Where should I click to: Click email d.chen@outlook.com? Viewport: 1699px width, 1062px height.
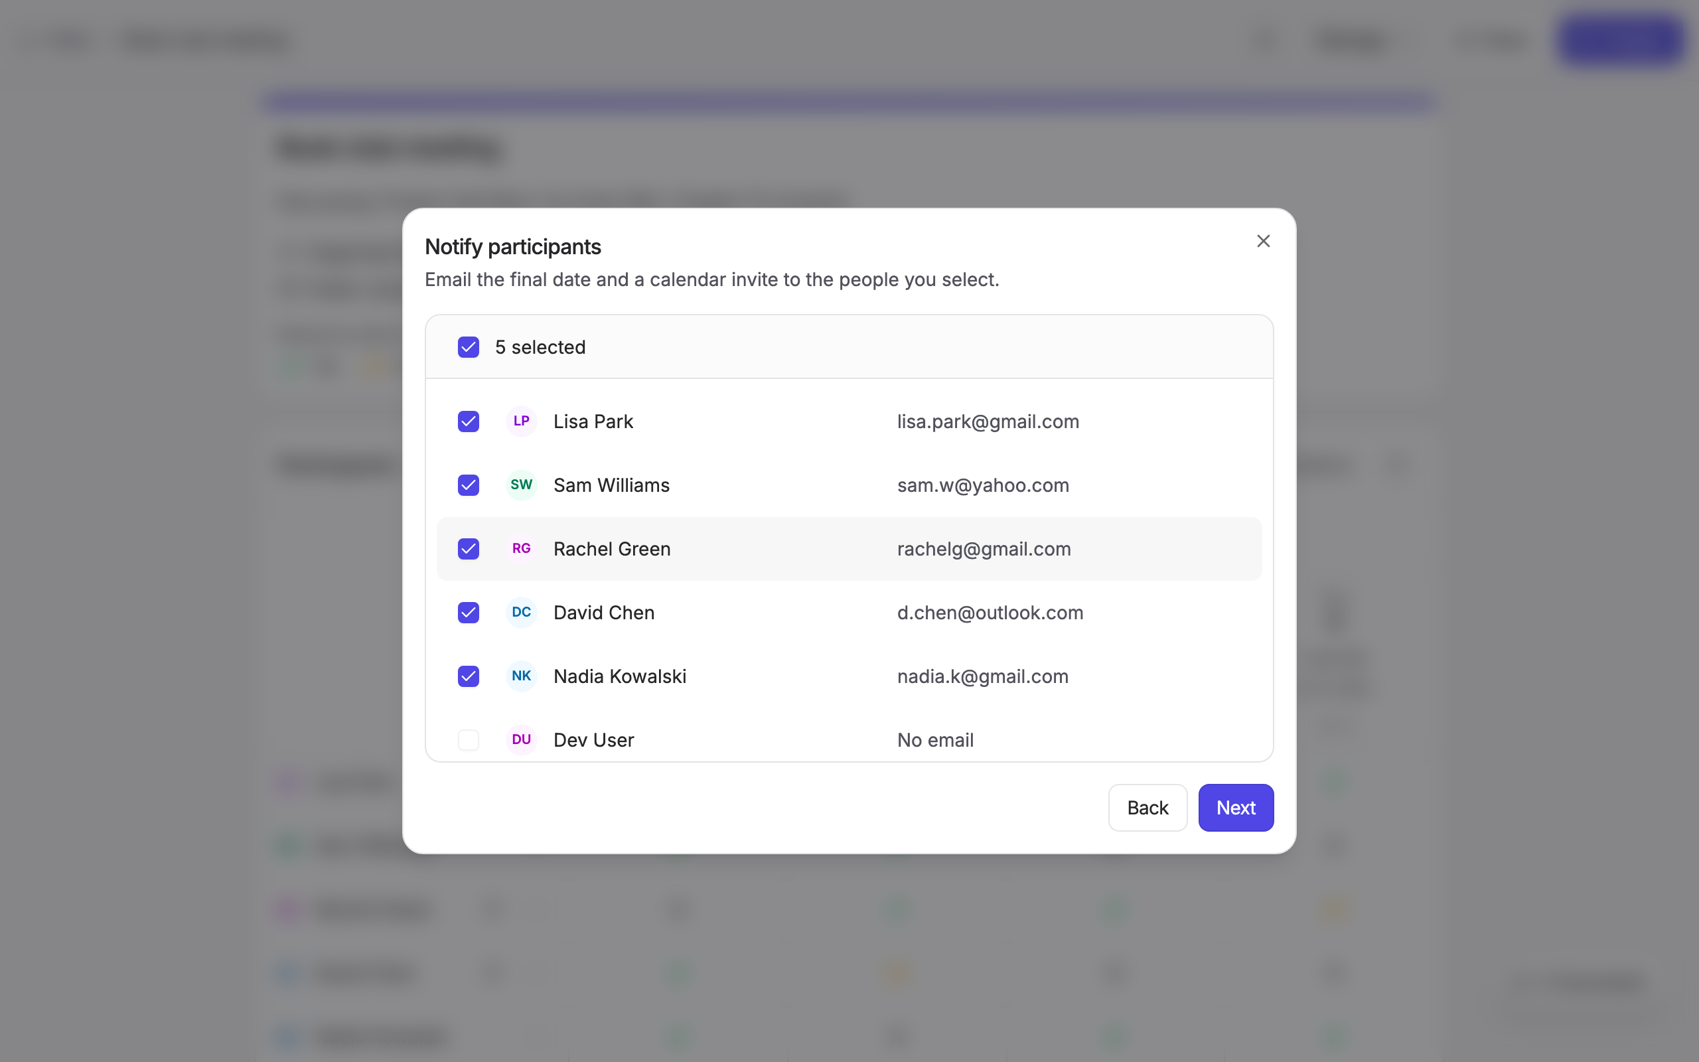click(x=990, y=613)
